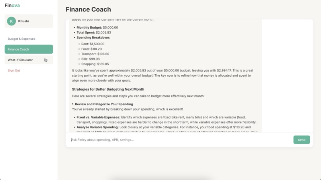Focus the Ask Finley message input

181,140
